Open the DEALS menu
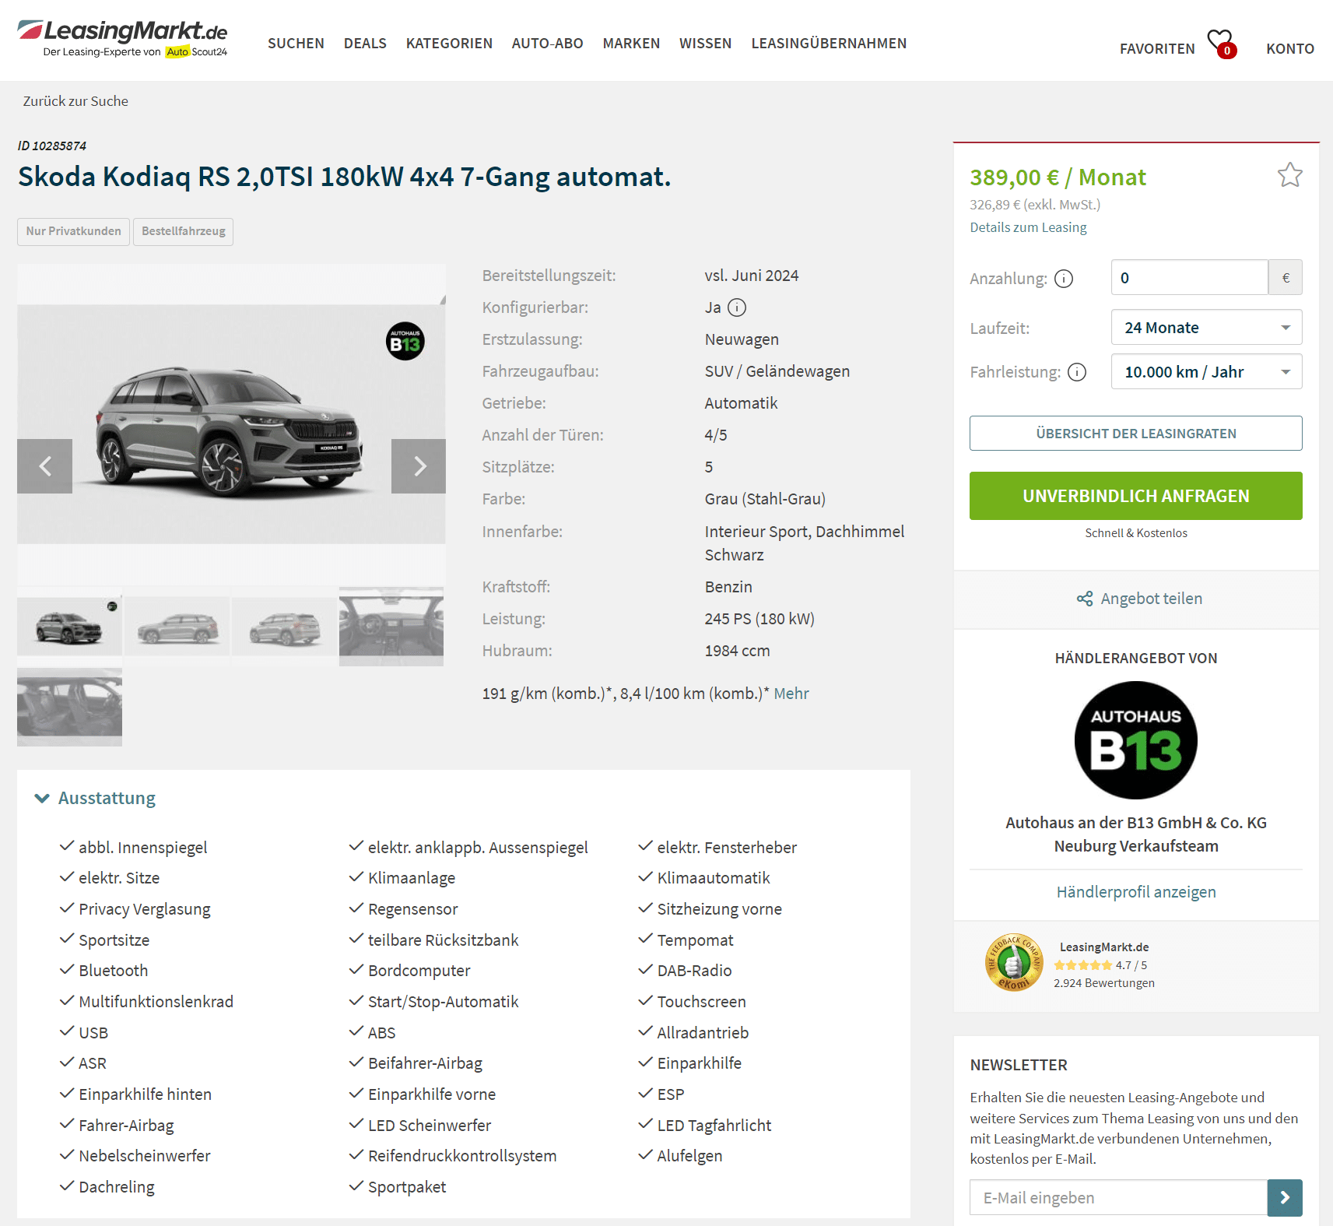The image size is (1333, 1226). (x=365, y=44)
